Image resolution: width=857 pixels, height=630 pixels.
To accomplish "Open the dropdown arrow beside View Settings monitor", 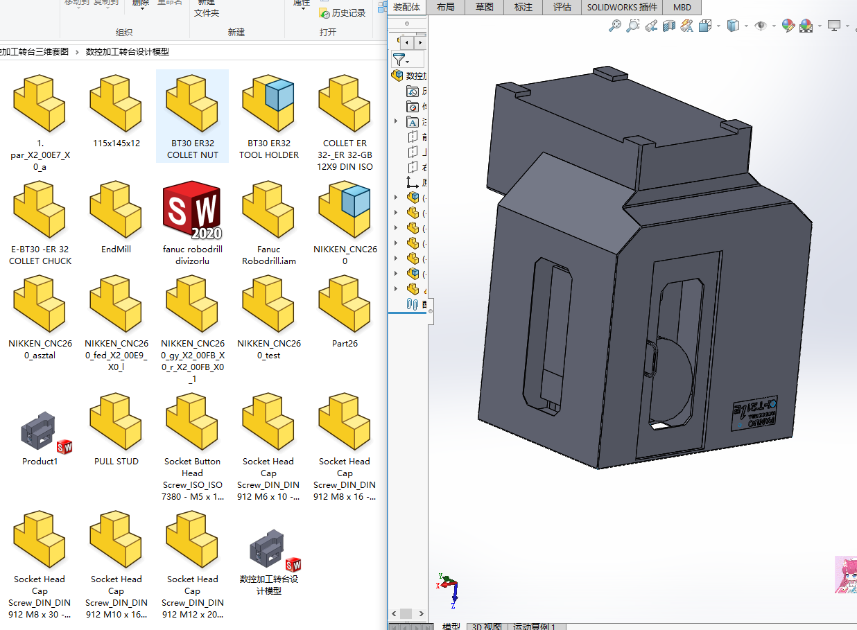I will [x=847, y=26].
